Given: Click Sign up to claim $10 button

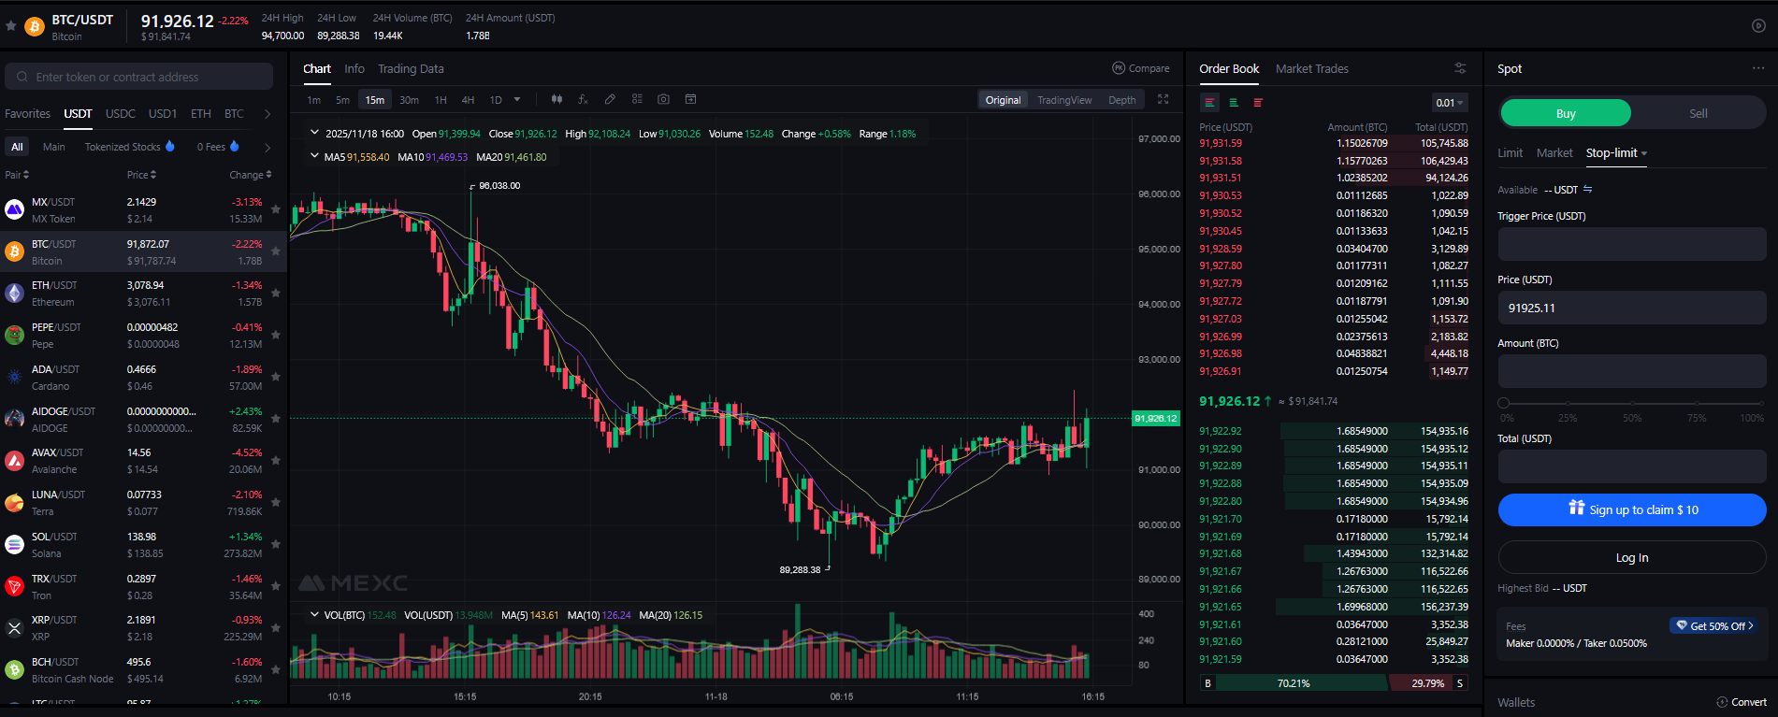Looking at the screenshot, I should (x=1632, y=509).
